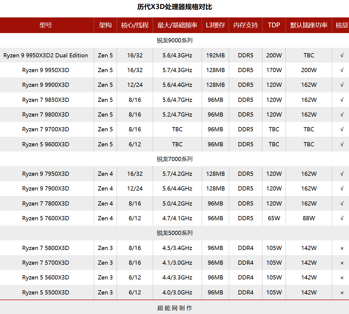This screenshot has width=349, height=314.
Task: Select the 5.7/4.2GHz frequency cell
Action: coord(177,174)
